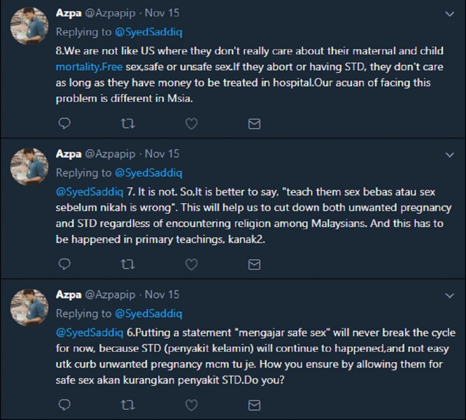The height and width of the screenshot is (420, 466).
Task: Open chevron dropdown on tweet numbered 6
Action: (x=449, y=295)
